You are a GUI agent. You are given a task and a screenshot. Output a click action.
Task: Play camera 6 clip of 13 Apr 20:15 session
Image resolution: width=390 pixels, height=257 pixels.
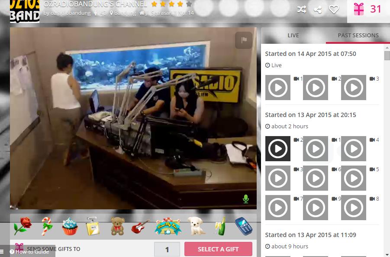pos(316,178)
